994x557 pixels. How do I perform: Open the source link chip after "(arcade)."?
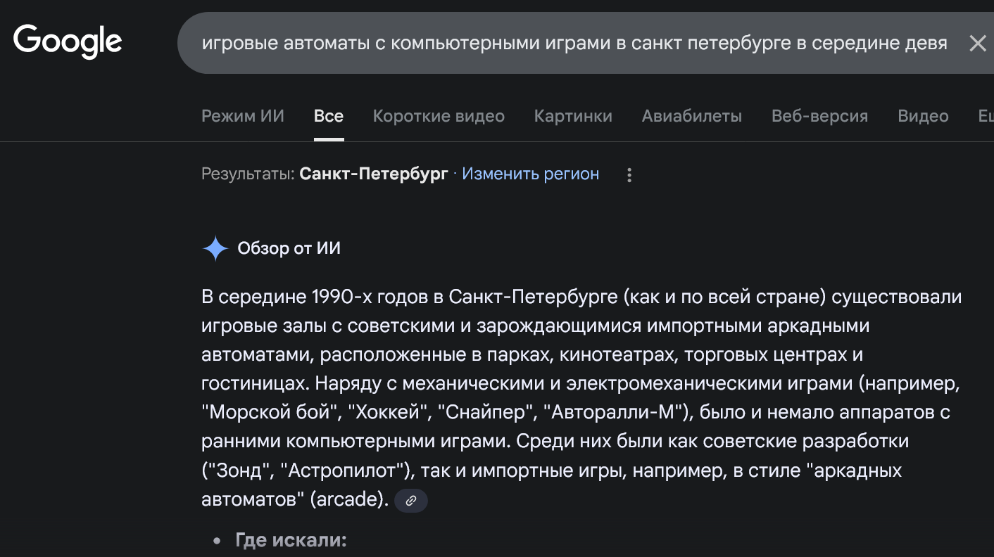coord(411,500)
